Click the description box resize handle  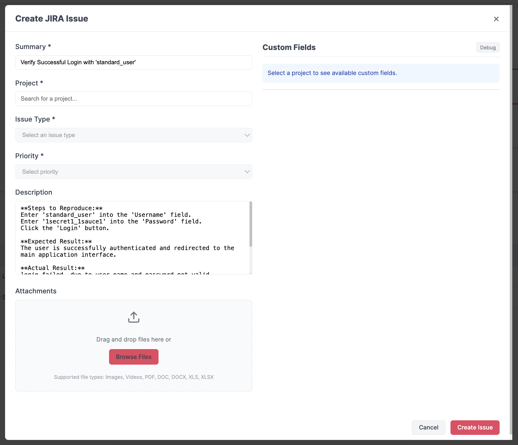(251, 273)
